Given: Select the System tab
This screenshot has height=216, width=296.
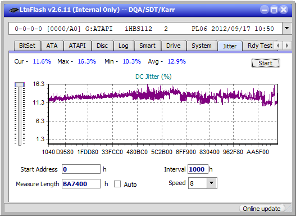Looking at the screenshot, I should click(x=202, y=46).
